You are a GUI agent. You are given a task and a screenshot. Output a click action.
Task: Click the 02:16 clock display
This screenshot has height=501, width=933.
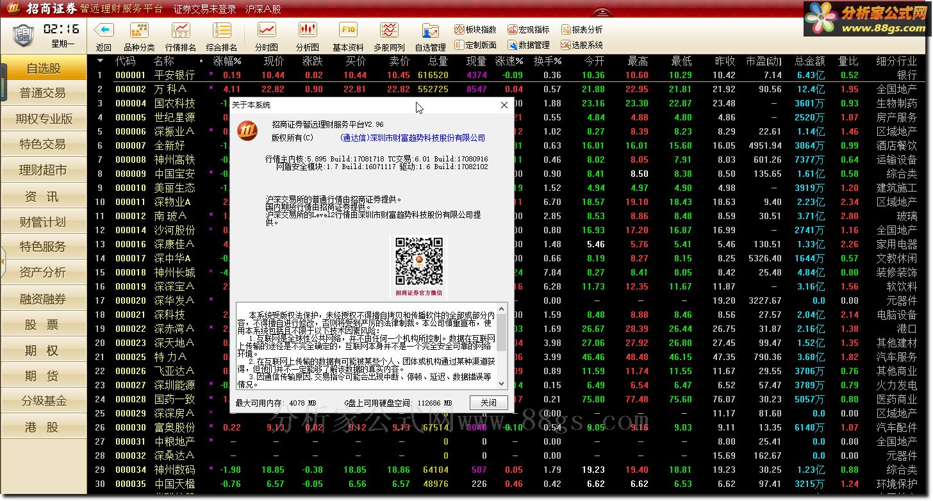pos(62,29)
